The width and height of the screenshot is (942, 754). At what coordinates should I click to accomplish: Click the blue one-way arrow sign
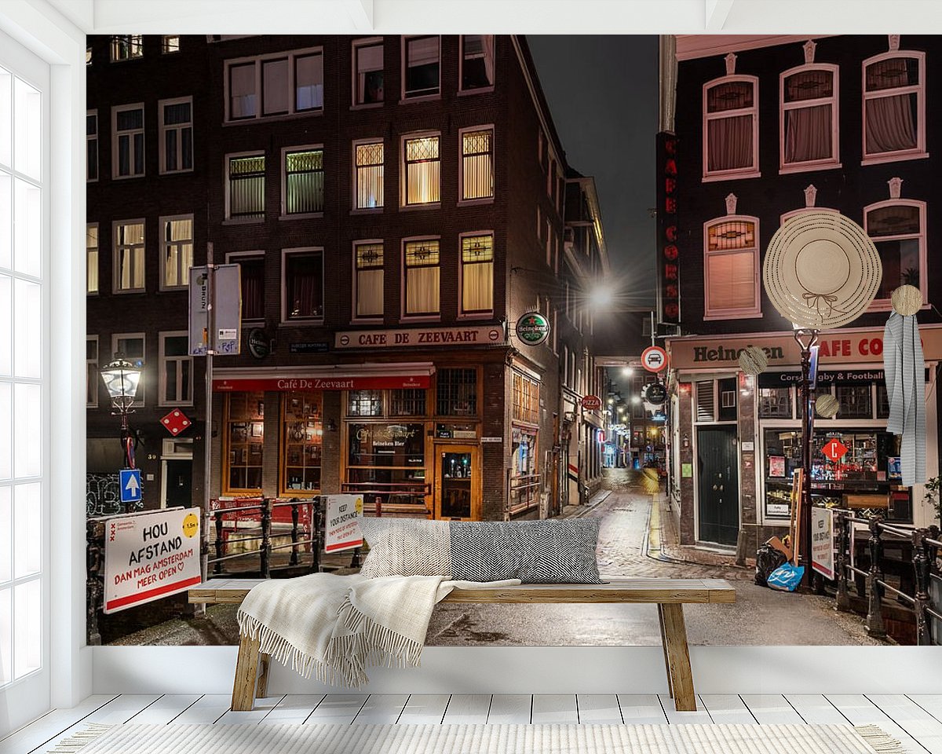pyautogui.click(x=130, y=485)
